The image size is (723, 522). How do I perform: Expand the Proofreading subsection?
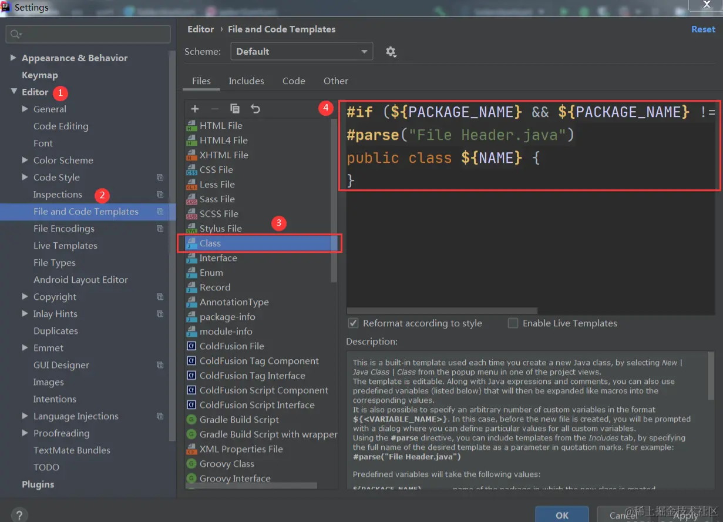pos(25,433)
